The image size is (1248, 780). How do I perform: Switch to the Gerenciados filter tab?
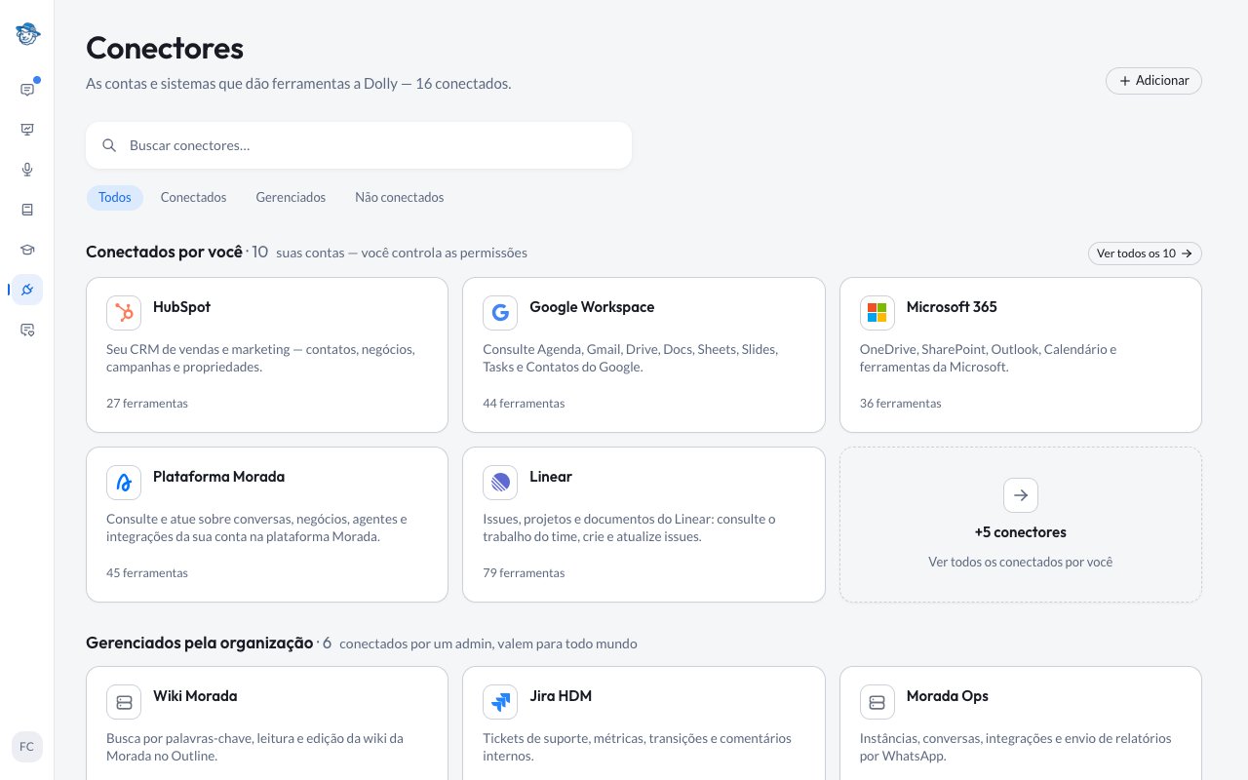point(291,198)
